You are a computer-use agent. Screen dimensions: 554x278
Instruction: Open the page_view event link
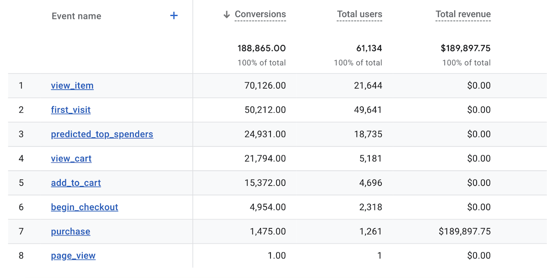[73, 256]
